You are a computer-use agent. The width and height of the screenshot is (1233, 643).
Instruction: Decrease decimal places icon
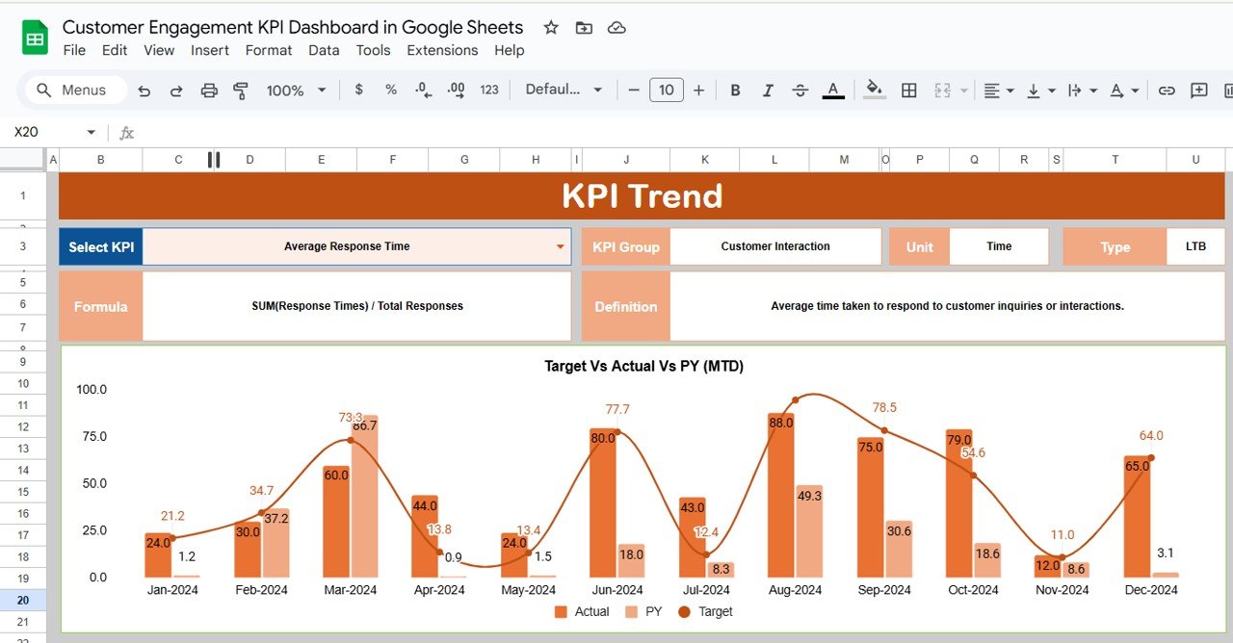[x=423, y=90]
